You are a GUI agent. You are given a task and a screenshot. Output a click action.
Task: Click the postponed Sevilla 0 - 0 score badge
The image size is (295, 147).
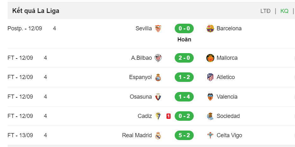point(184,28)
